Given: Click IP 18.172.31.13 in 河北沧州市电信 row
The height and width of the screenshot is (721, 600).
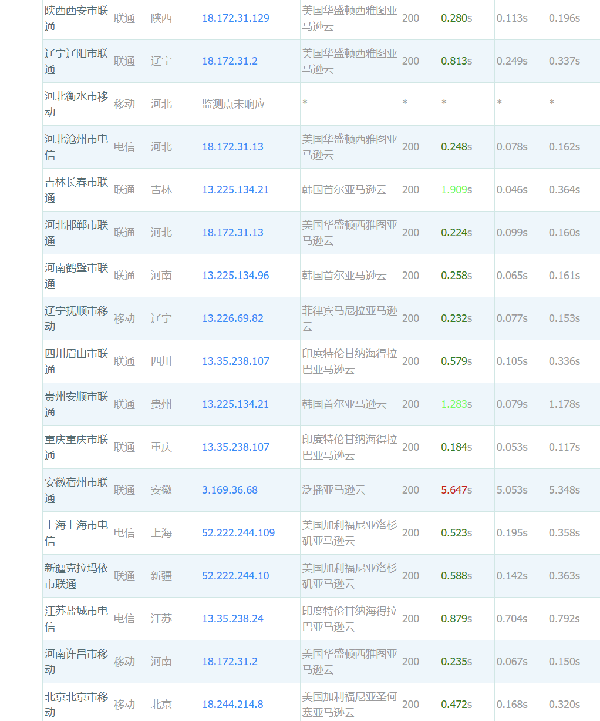Looking at the screenshot, I should 232,147.
